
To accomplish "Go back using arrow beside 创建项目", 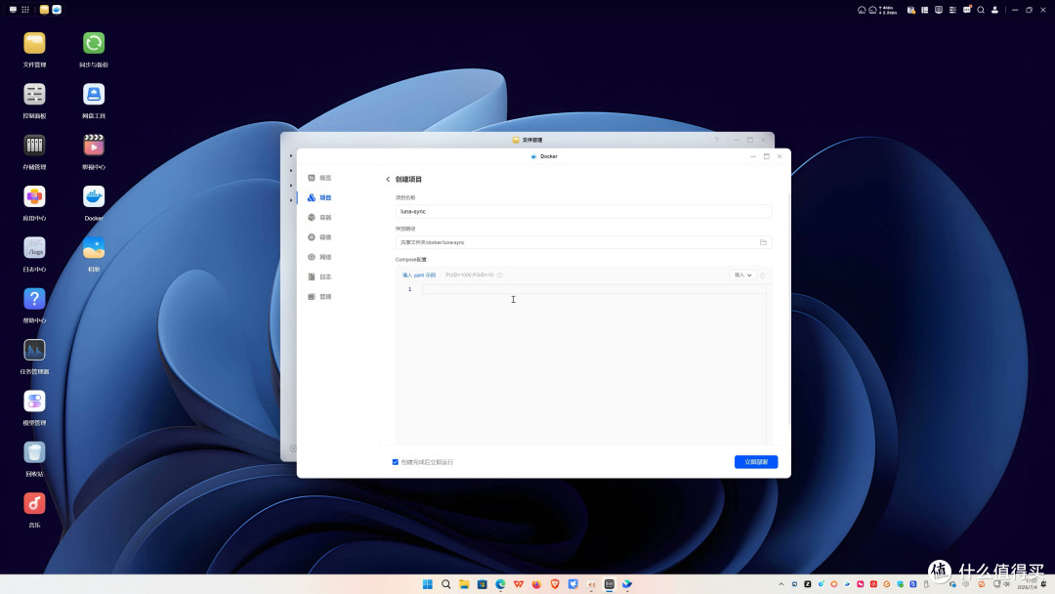I will click(x=388, y=180).
